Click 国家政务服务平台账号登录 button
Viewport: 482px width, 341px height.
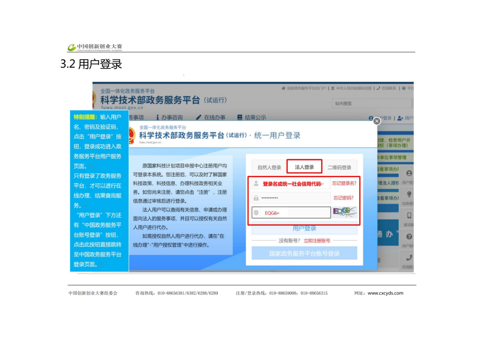304,254
